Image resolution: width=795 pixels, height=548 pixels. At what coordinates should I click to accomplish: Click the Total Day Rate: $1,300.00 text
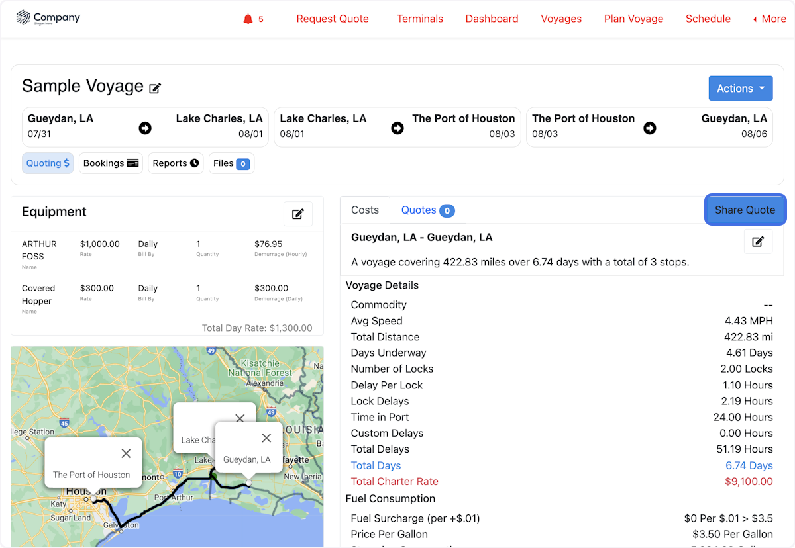(x=257, y=328)
